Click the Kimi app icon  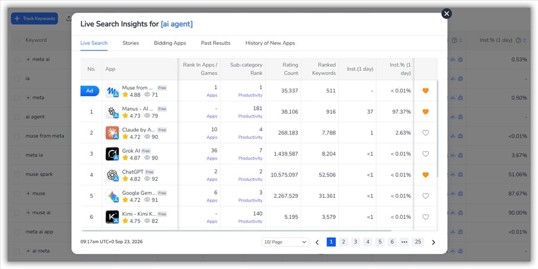pos(112,217)
